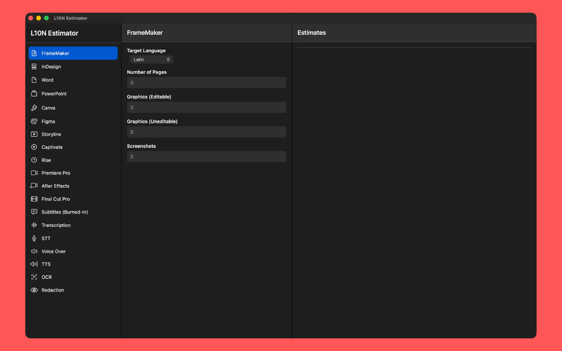
Task: Select the Canva paint tool icon
Action: (34, 107)
